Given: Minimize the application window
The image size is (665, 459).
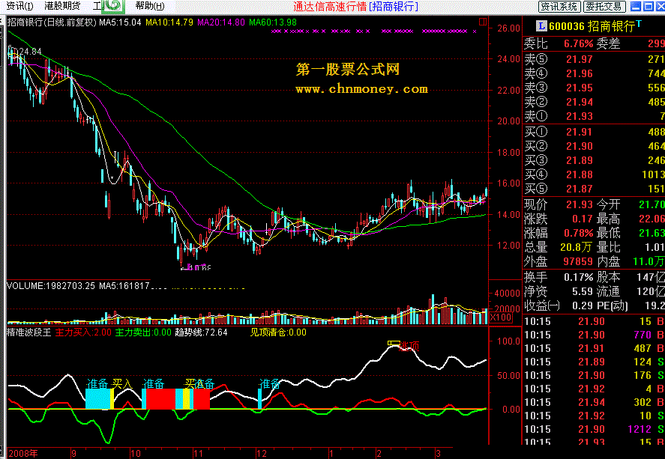Looking at the screenshot, I should (x=636, y=6).
